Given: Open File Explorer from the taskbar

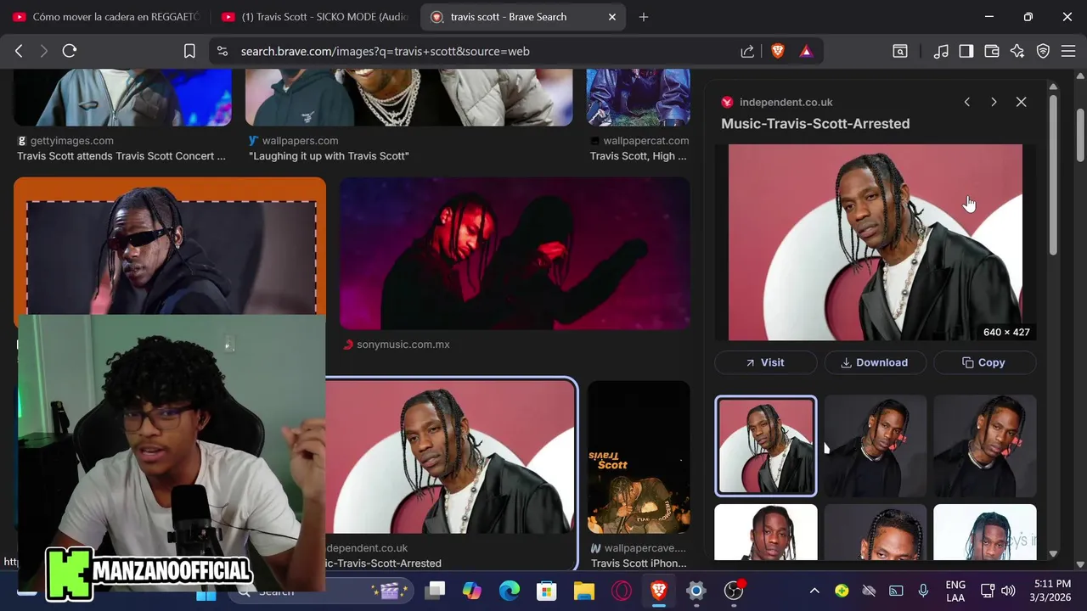Looking at the screenshot, I should [x=583, y=591].
